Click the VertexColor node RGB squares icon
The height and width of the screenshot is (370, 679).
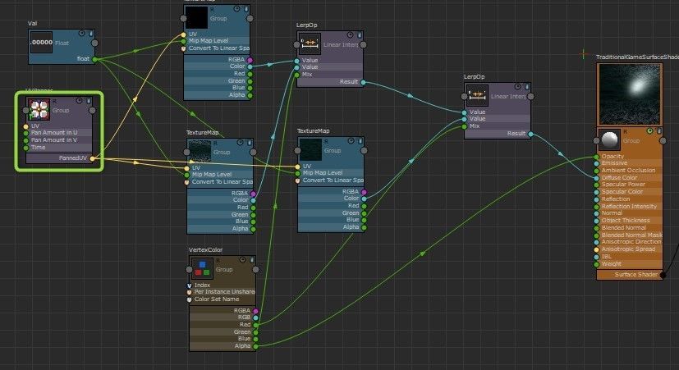tap(202, 269)
